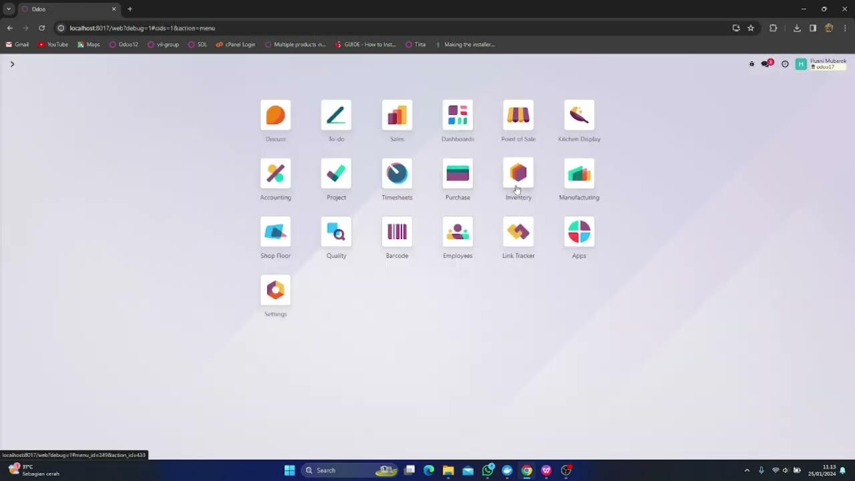Click the address bar URL
This screenshot has width=855, height=481.
pyautogui.click(x=142, y=28)
